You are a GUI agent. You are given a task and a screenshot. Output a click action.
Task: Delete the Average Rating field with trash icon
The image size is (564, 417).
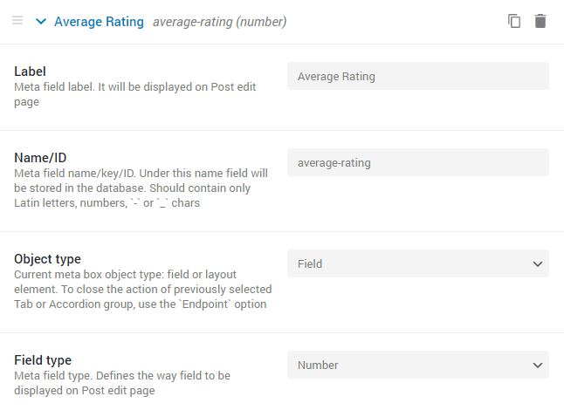(x=540, y=21)
